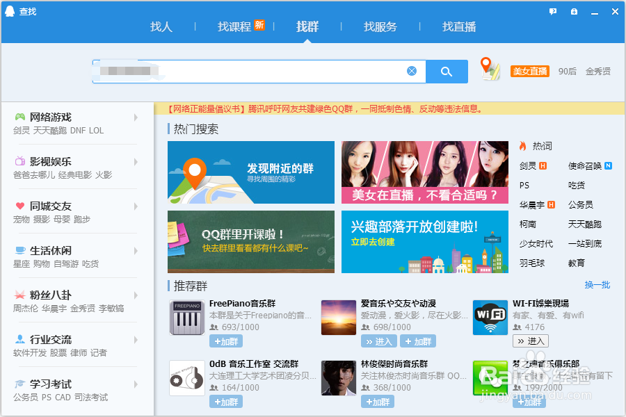
Task: Click the 网络正能量倡议书 notice bar
Action: [x=390, y=108]
